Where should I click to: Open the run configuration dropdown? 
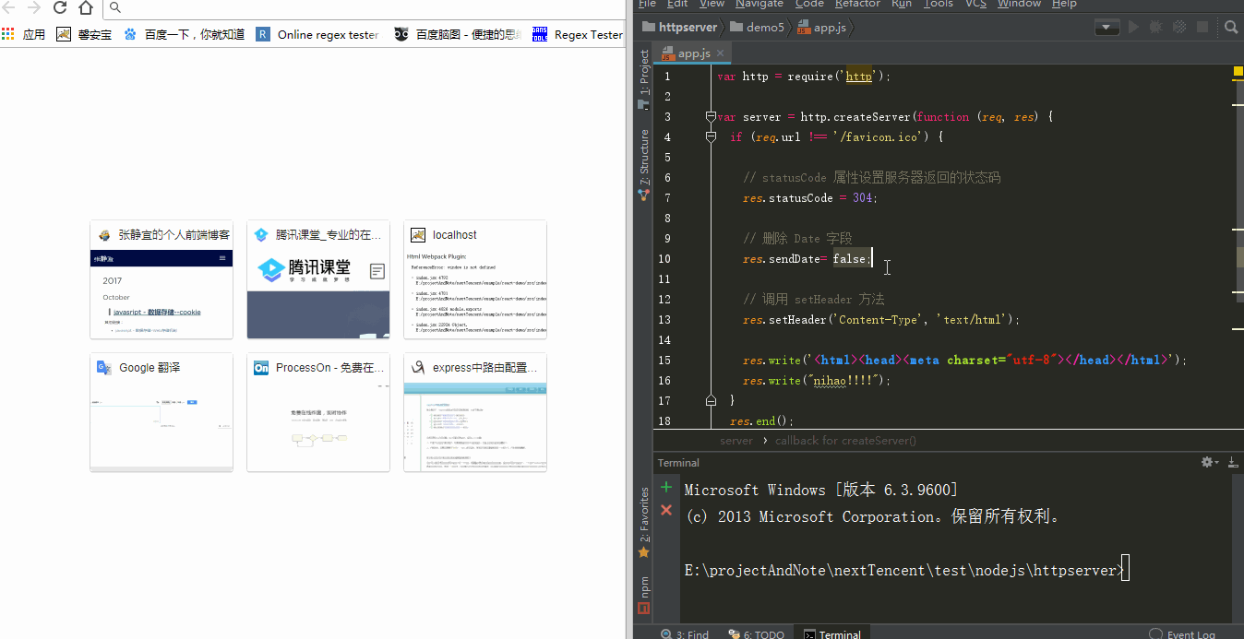1106,28
